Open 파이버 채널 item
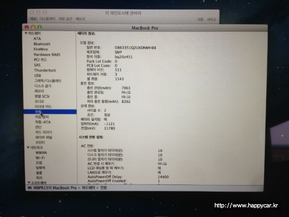The width and height of the screenshot is (289, 217). pyautogui.click(x=44, y=137)
